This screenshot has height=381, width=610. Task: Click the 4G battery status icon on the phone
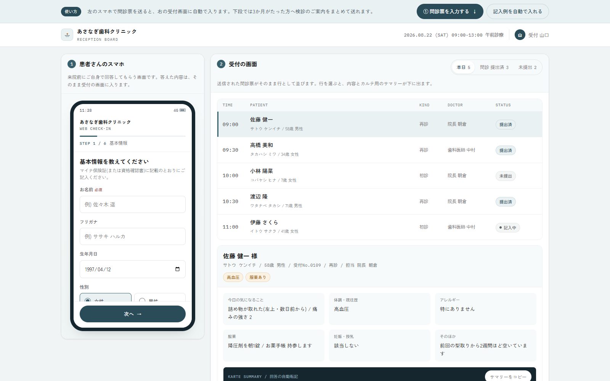pos(180,110)
